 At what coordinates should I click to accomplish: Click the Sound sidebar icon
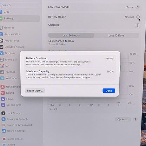(x=3, y=93)
